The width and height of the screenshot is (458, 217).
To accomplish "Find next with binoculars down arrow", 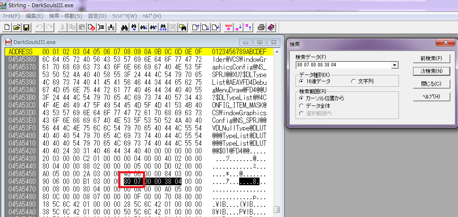I will [144, 28].
